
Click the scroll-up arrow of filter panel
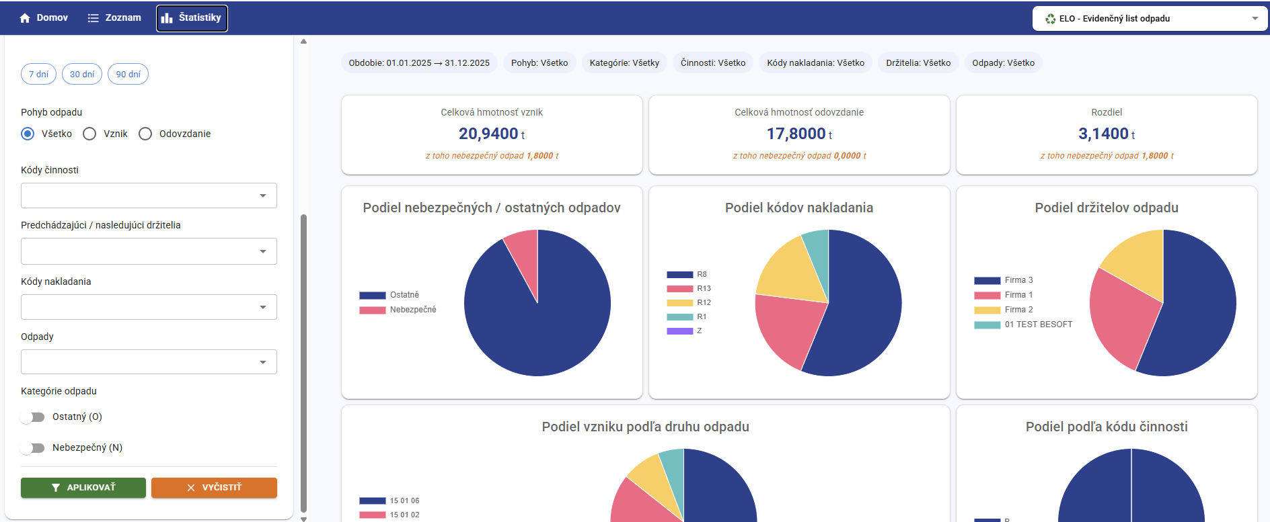303,42
